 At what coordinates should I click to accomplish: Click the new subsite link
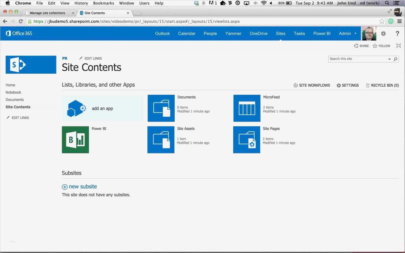pos(83,187)
